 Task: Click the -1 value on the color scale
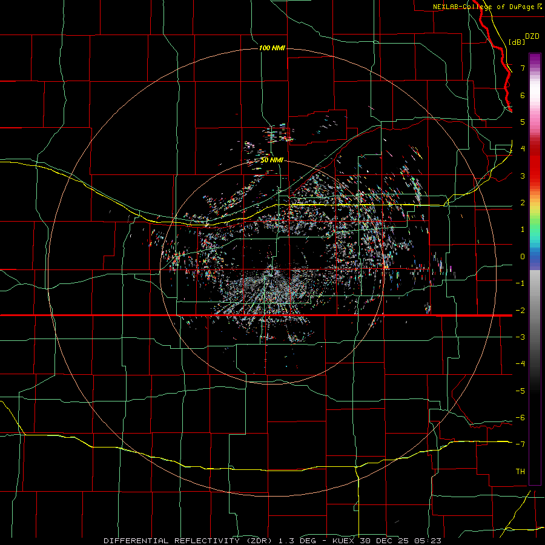coord(520,283)
